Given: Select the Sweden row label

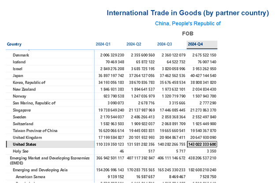Looking at the screenshot, I should click(x=19, y=117).
